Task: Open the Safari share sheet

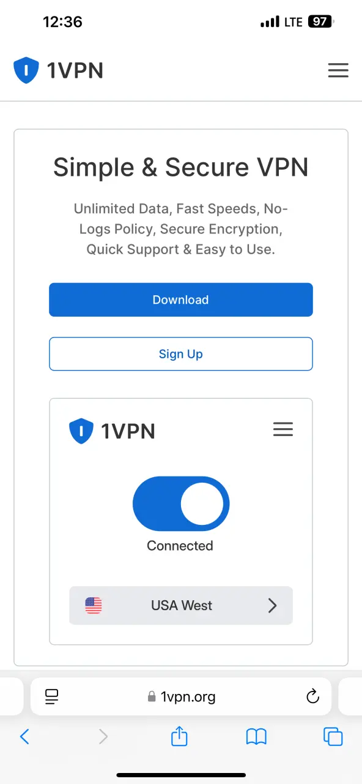Action: [179, 736]
